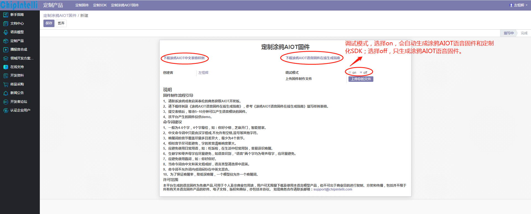Image resolution: width=531 pixels, height=214 pixels.
Task: Click the 完成 status stage
Action: tap(524, 33)
